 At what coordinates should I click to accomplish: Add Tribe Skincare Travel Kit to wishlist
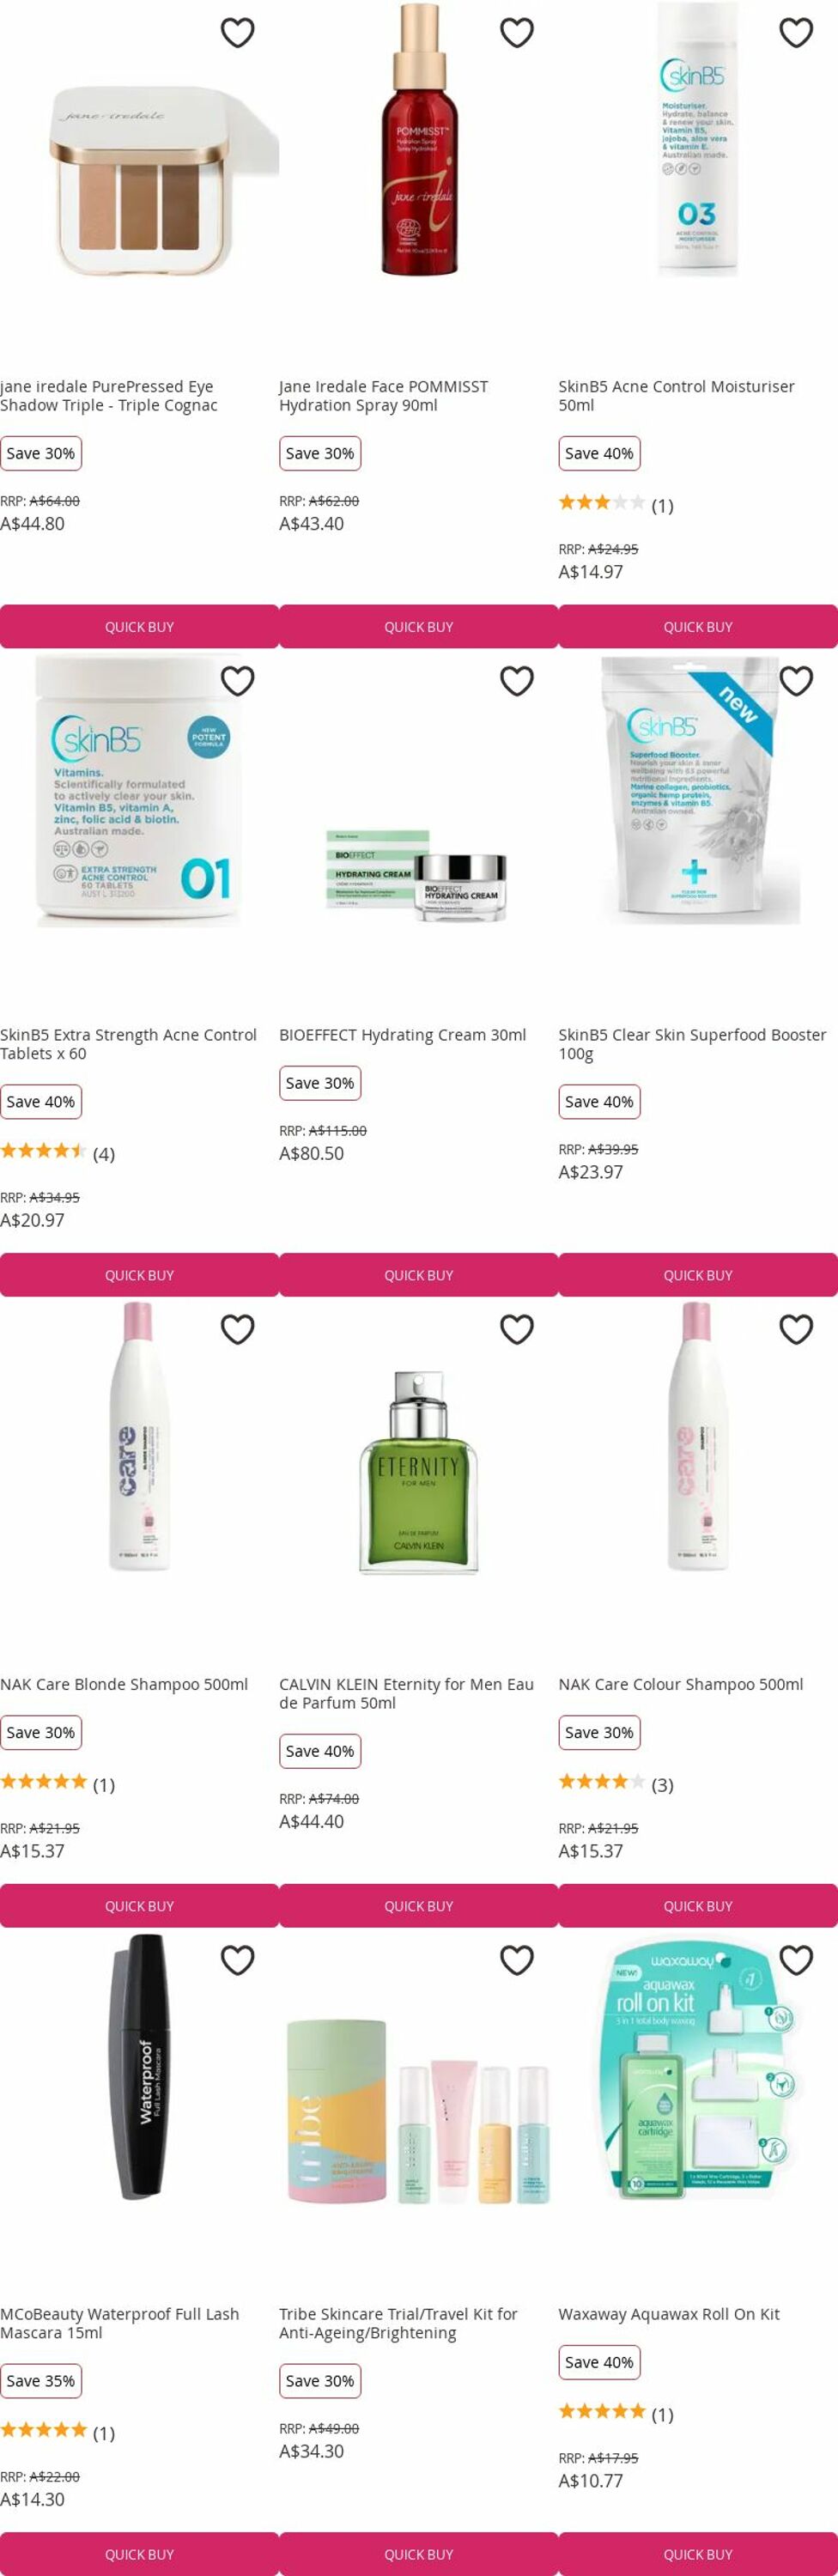516,1960
